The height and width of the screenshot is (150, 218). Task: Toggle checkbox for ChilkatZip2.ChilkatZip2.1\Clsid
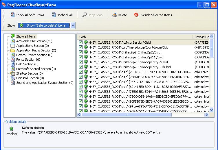point(80,57)
